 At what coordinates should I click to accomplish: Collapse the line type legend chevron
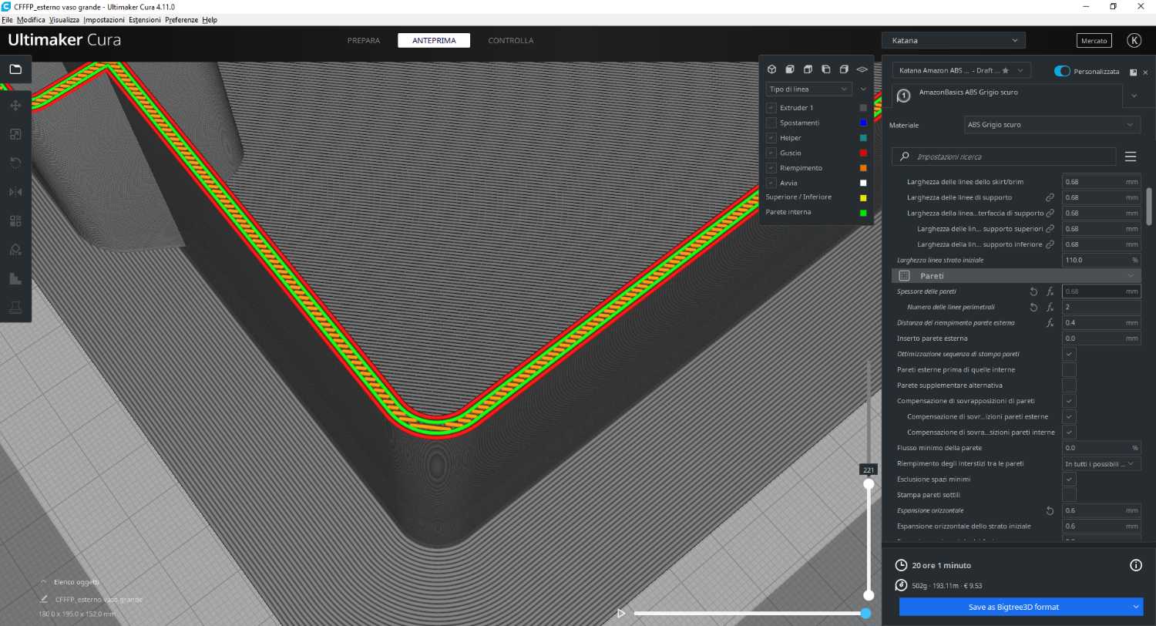click(863, 89)
